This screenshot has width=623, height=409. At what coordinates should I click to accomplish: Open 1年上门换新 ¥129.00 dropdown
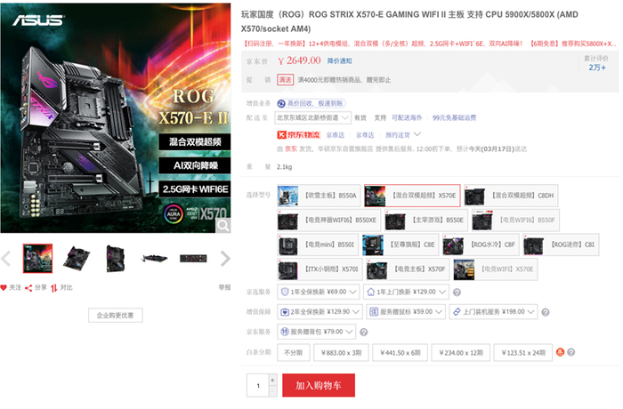[x=407, y=292]
